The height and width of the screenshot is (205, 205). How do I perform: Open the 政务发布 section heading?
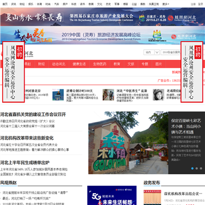click(x=151, y=183)
